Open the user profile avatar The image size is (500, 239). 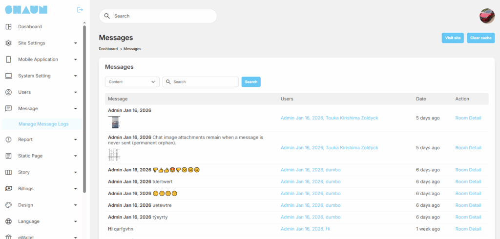(487, 16)
